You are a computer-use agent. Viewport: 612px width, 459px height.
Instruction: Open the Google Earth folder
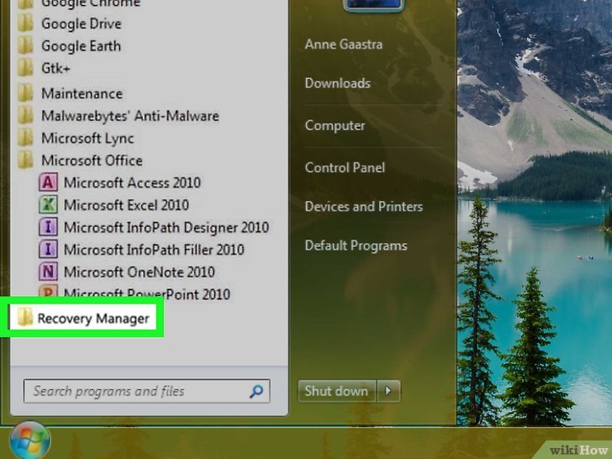tap(69, 46)
